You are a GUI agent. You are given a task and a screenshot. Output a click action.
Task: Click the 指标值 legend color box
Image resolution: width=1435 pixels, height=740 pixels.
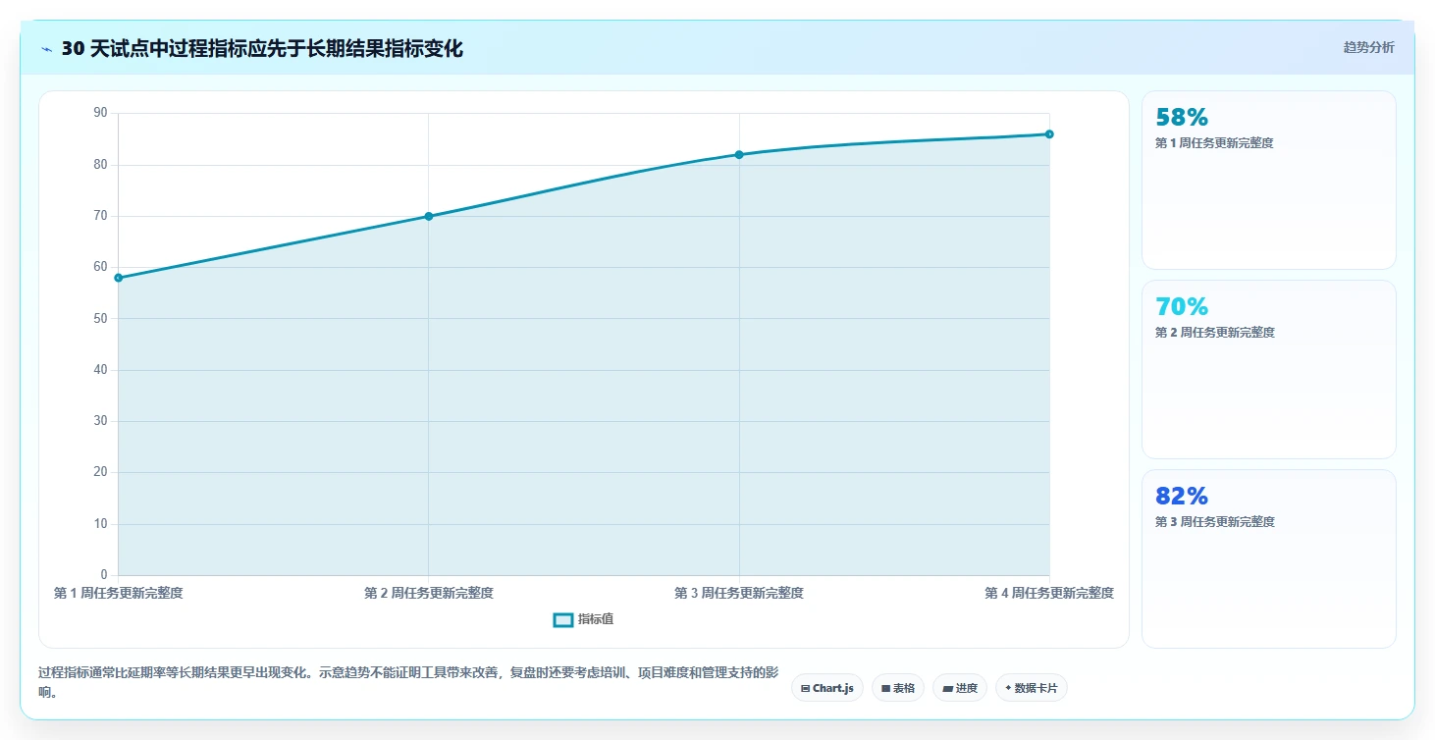563,620
